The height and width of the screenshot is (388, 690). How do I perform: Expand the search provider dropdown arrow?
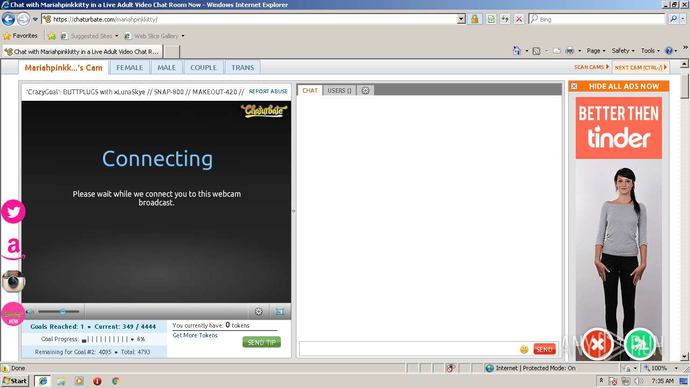coord(683,19)
